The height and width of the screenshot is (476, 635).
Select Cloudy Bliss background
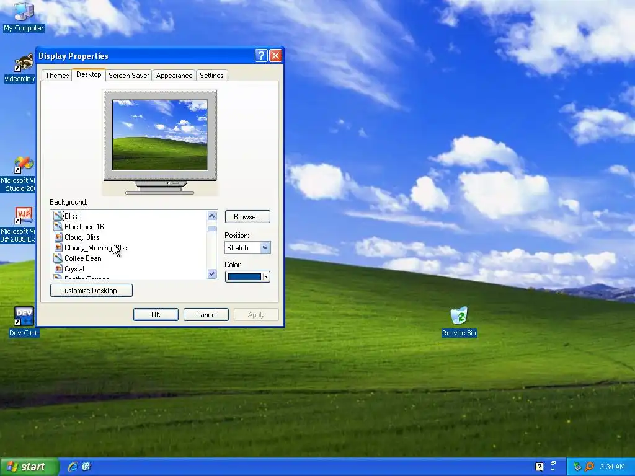pos(82,237)
